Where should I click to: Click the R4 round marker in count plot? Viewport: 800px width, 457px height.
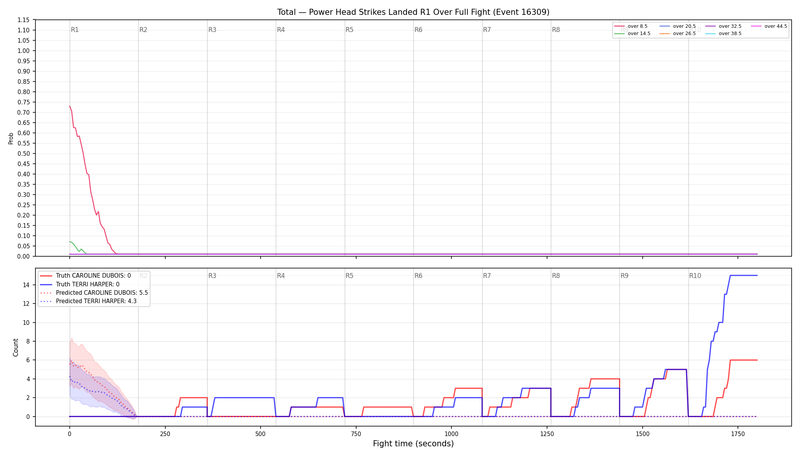(281, 276)
